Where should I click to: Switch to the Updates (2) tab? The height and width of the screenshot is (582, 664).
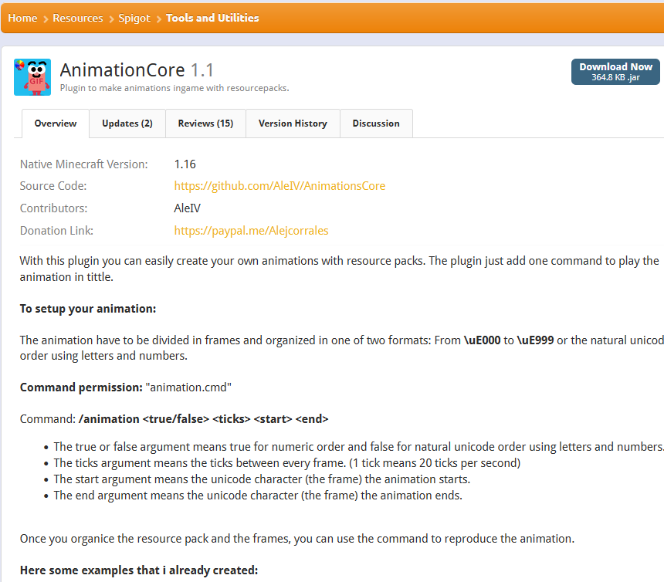click(127, 124)
